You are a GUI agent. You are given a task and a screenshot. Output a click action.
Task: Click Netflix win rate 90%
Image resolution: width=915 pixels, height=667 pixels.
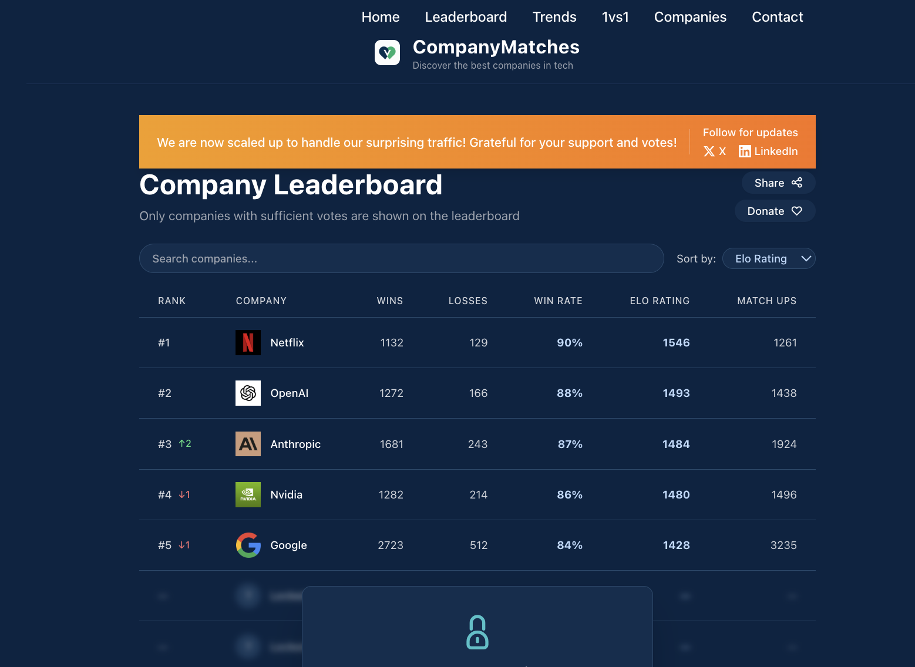point(570,342)
